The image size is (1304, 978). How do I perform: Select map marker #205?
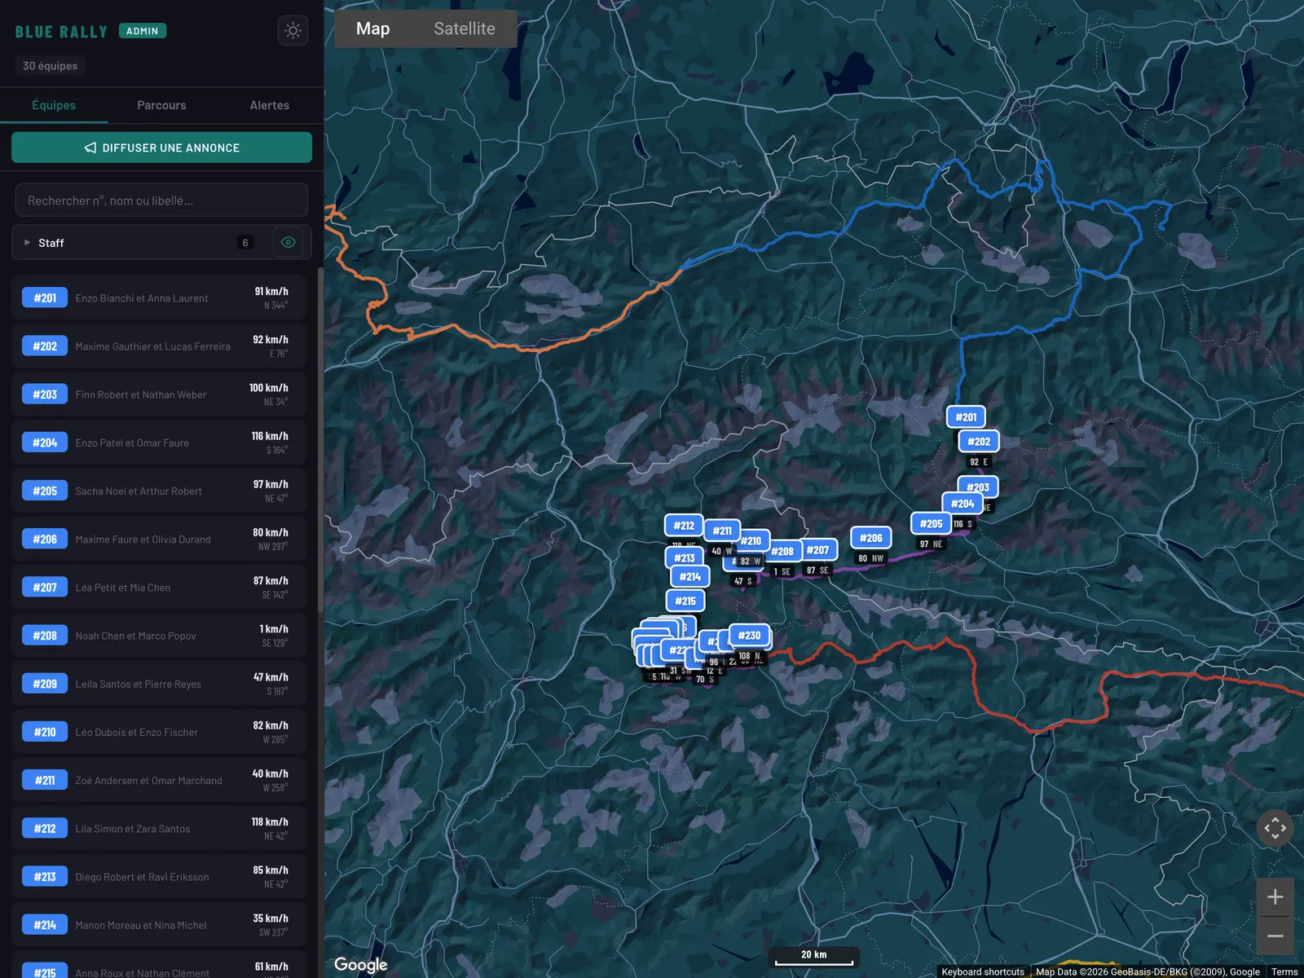tap(931, 524)
